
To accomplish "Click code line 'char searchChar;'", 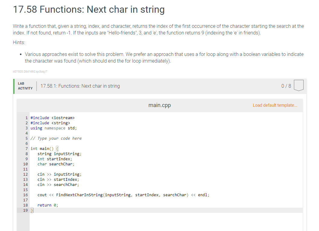I will 56,164.
